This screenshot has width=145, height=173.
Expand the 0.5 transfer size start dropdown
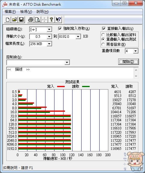(x=49, y=37)
